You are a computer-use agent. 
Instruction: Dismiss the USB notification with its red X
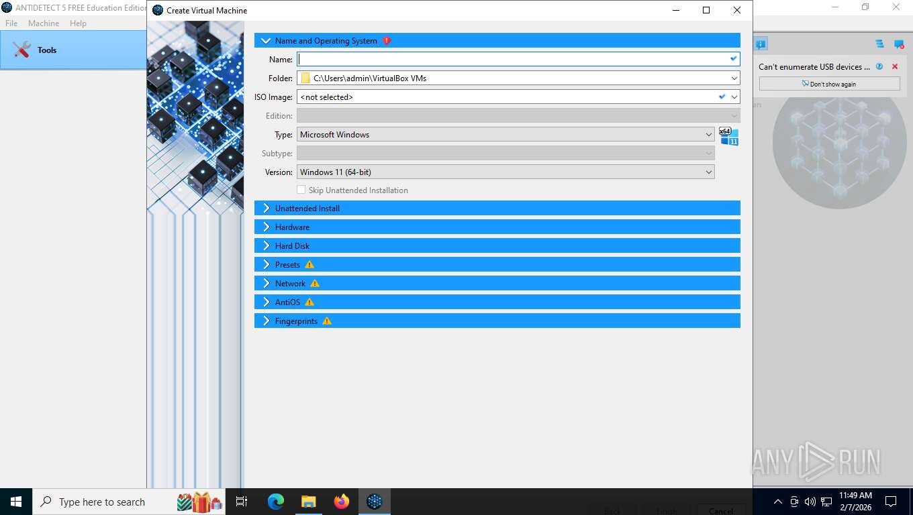(x=895, y=66)
